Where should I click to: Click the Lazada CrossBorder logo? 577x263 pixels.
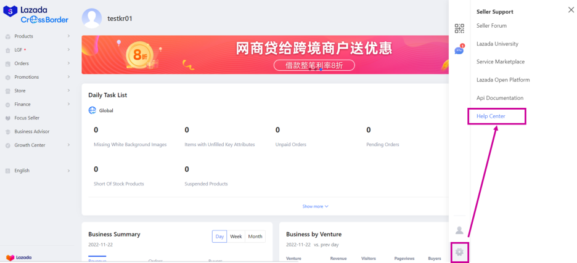pos(36,15)
